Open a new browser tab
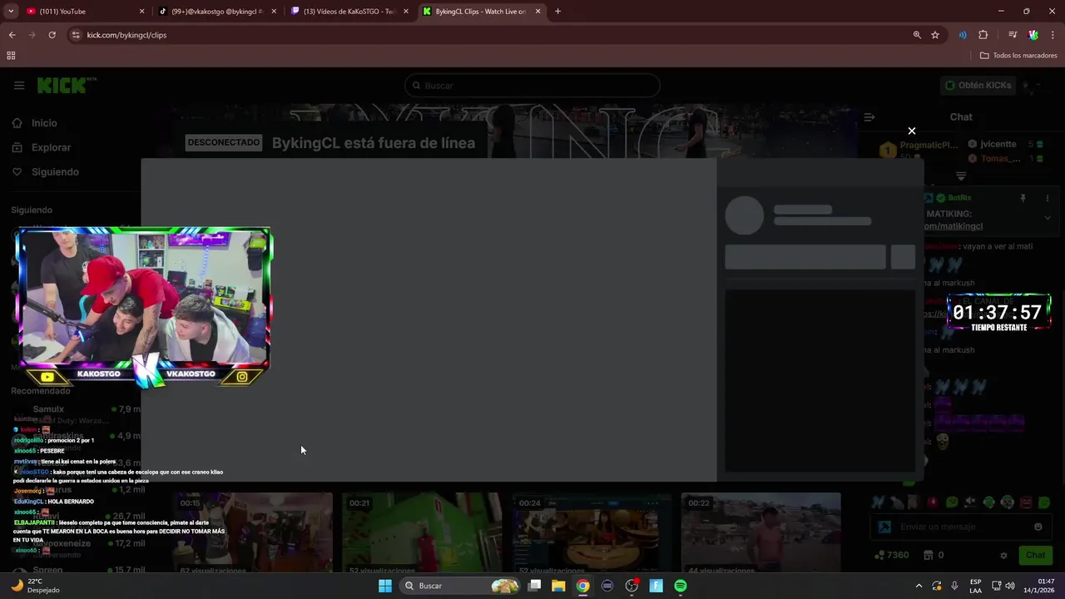 pos(557,12)
